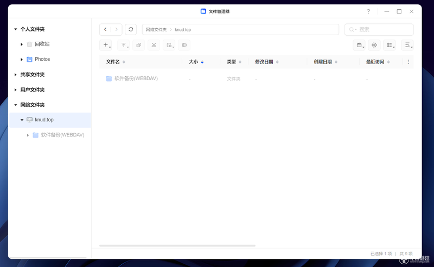This screenshot has height=267, width=434.
Task: Open the gear settings icon
Action: coord(374,45)
